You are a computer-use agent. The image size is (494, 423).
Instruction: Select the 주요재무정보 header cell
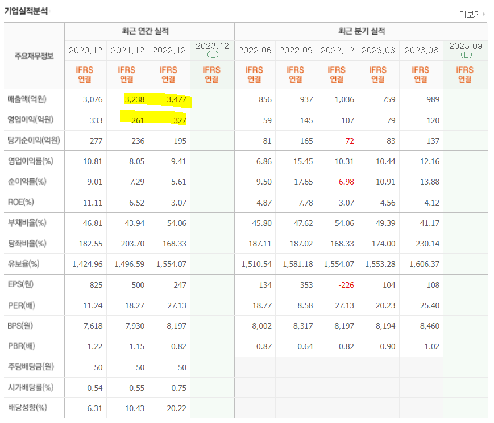click(x=34, y=56)
